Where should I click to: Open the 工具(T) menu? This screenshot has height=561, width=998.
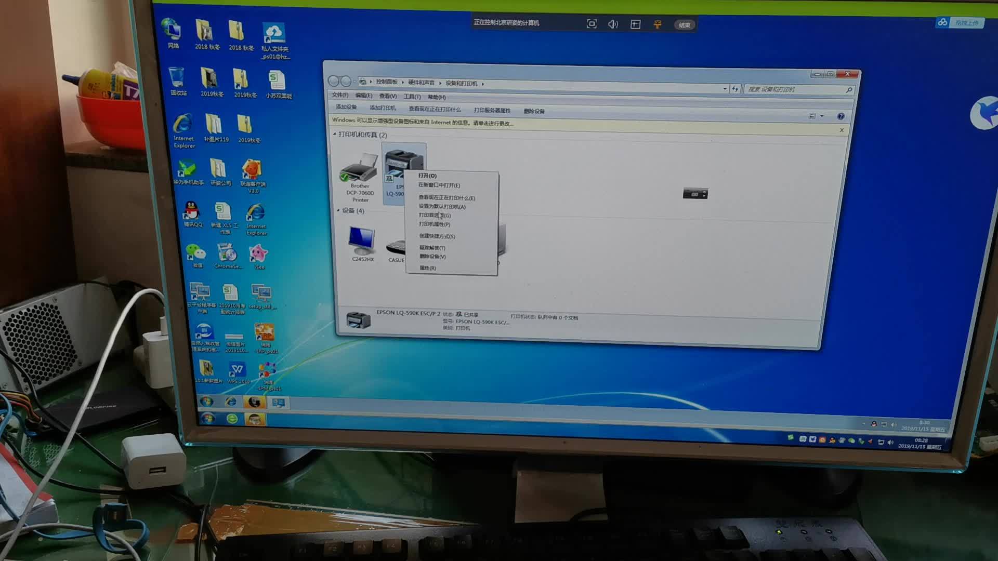(412, 97)
